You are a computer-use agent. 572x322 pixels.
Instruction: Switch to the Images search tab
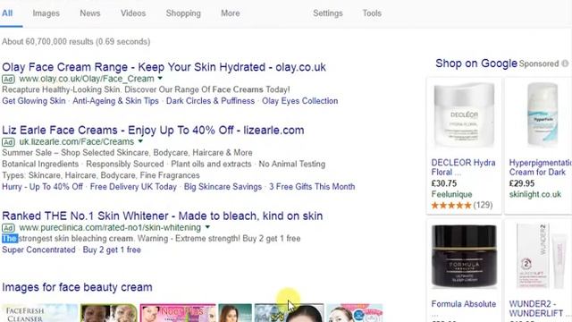46,13
